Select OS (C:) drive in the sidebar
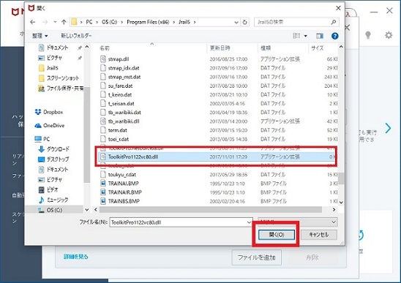The height and width of the screenshot is (283, 401). click(54, 210)
